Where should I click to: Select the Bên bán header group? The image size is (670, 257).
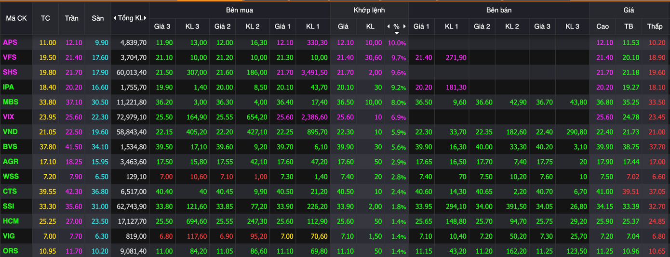499,10
